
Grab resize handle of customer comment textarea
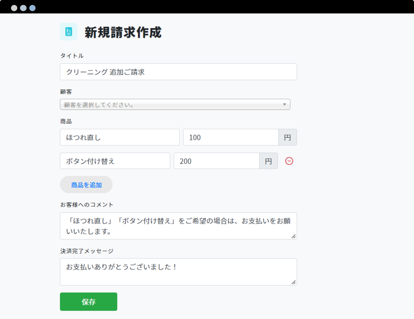coord(293,236)
